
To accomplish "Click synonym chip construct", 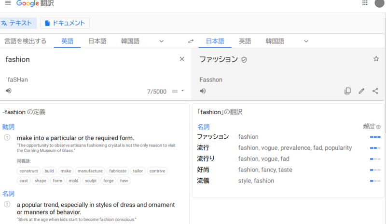I will coord(28,171).
